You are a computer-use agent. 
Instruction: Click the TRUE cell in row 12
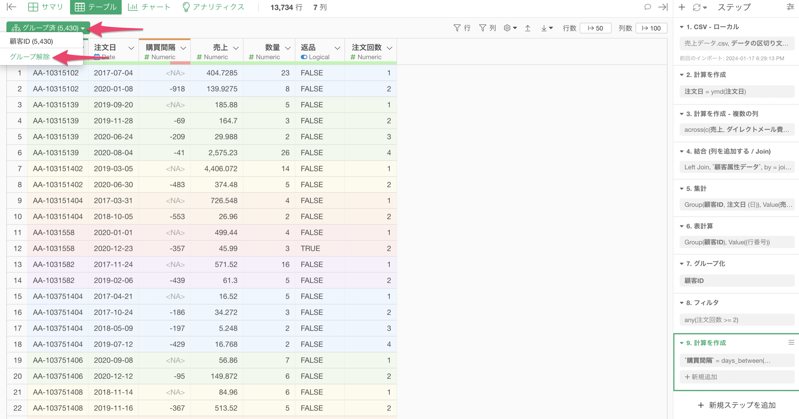coord(320,248)
